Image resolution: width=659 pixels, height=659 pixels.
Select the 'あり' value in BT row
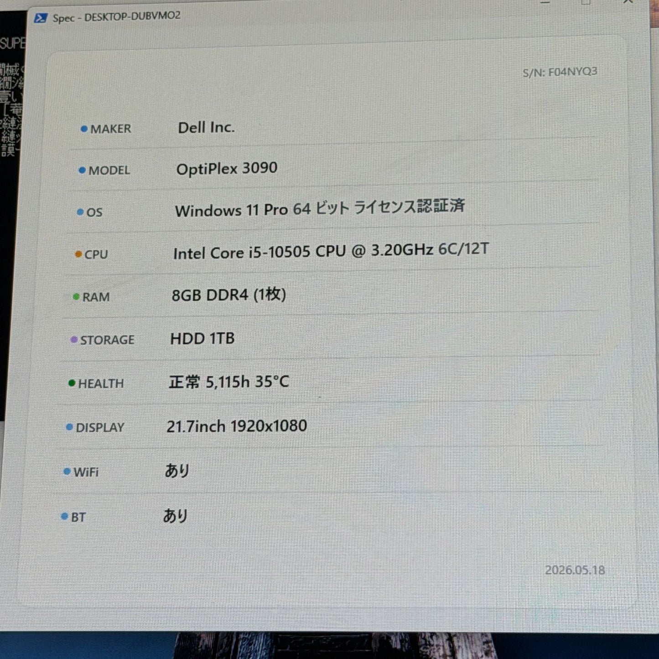point(176,516)
